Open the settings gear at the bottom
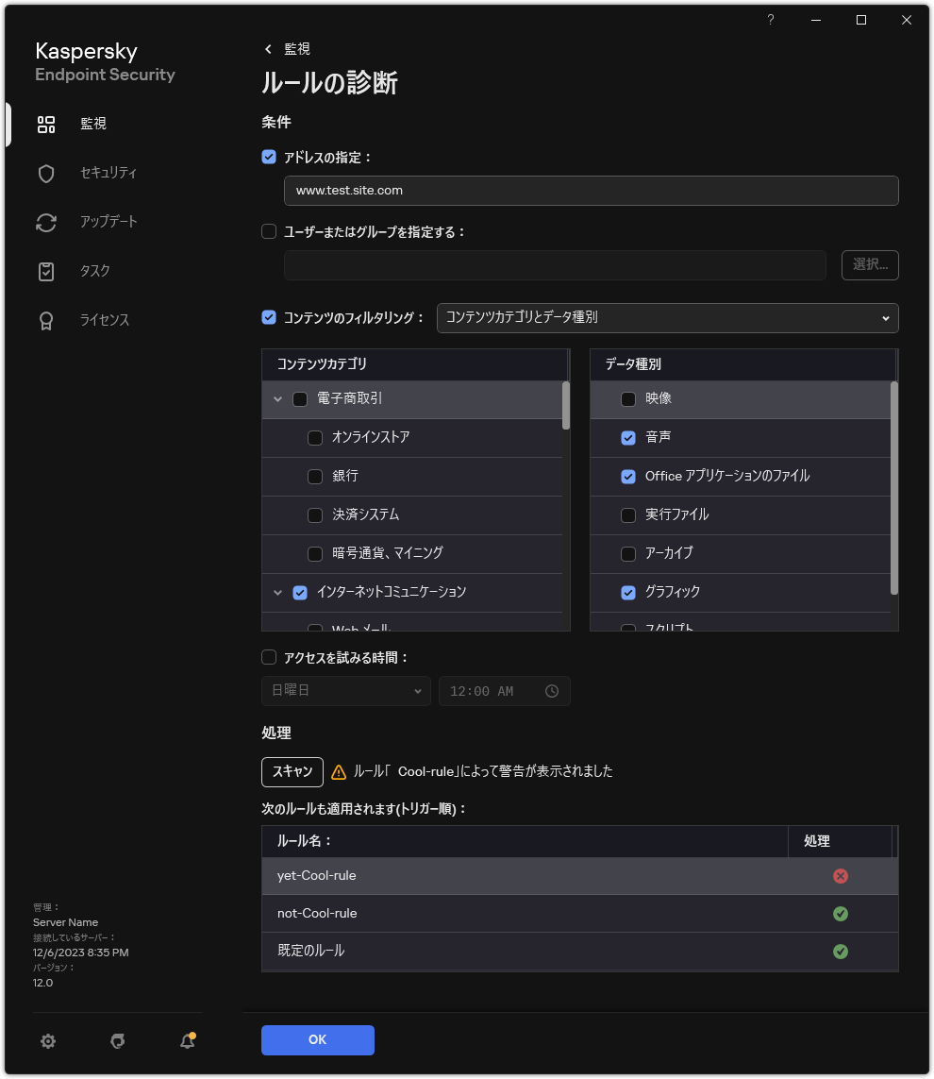 coord(48,1040)
